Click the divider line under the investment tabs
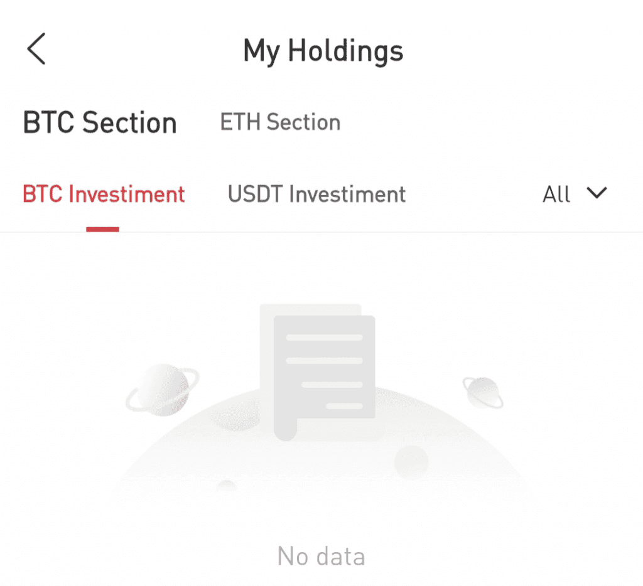 (x=321, y=232)
